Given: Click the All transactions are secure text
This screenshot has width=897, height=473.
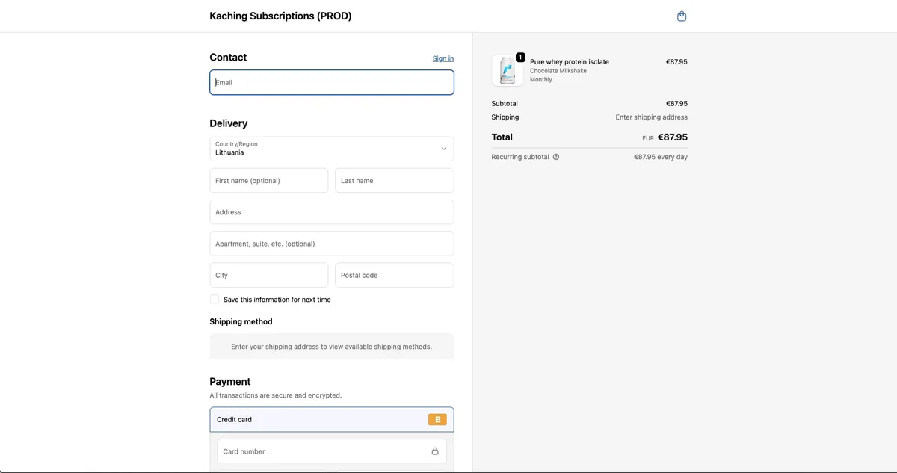Looking at the screenshot, I should 276,395.
